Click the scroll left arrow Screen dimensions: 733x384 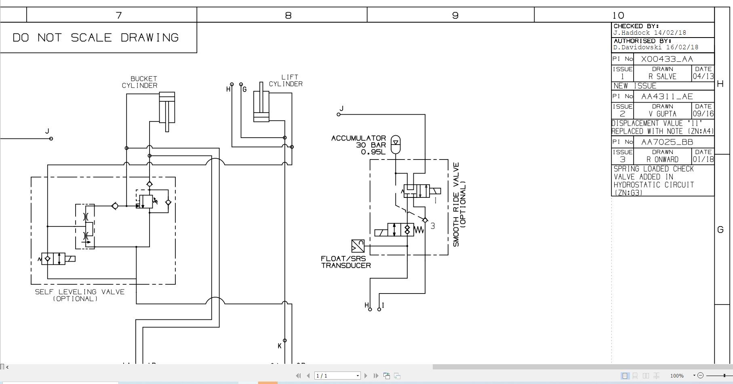7,367
